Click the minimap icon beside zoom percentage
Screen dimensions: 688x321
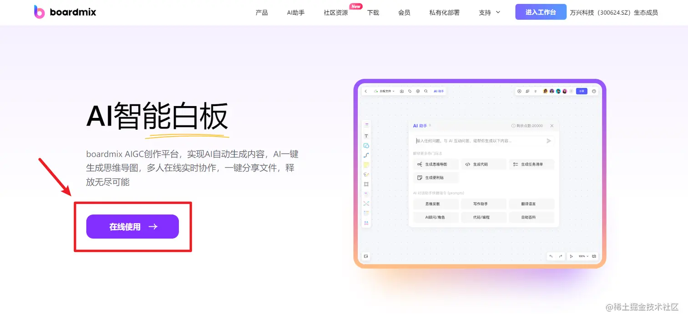point(594,256)
